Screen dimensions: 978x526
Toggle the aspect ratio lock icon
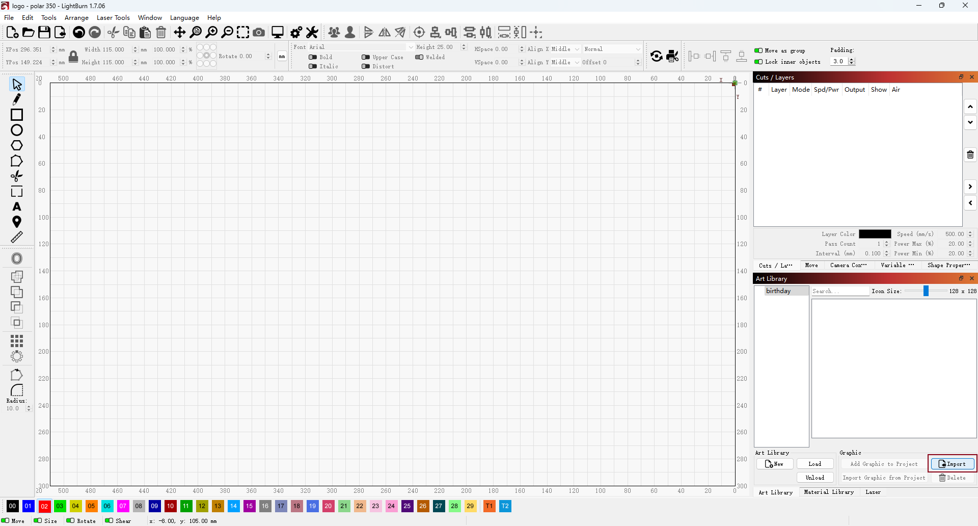coord(73,56)
